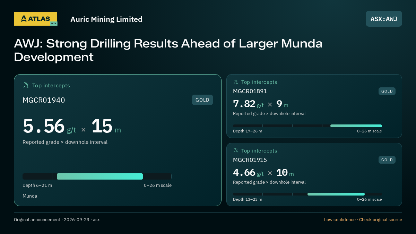Click the drill icon above MGCR01915
The image size is (416, 234).
click(x=236, y=150)
